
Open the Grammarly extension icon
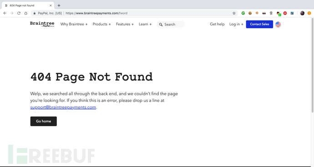(x=243, y=13)
